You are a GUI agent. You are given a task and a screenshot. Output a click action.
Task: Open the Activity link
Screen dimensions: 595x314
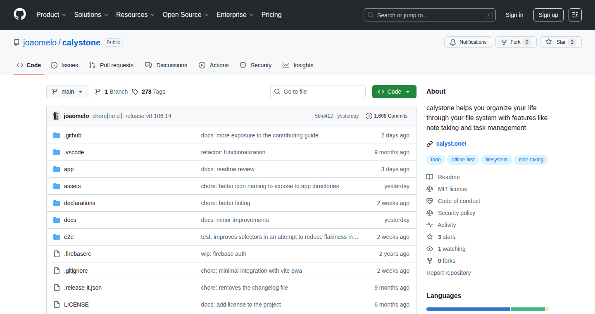point(441,225)
